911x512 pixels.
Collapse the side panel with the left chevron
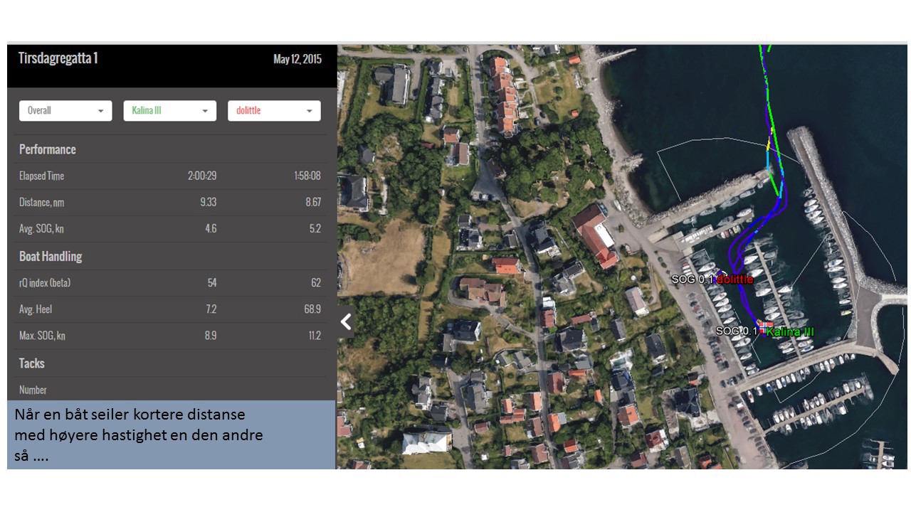coord(346,322)
